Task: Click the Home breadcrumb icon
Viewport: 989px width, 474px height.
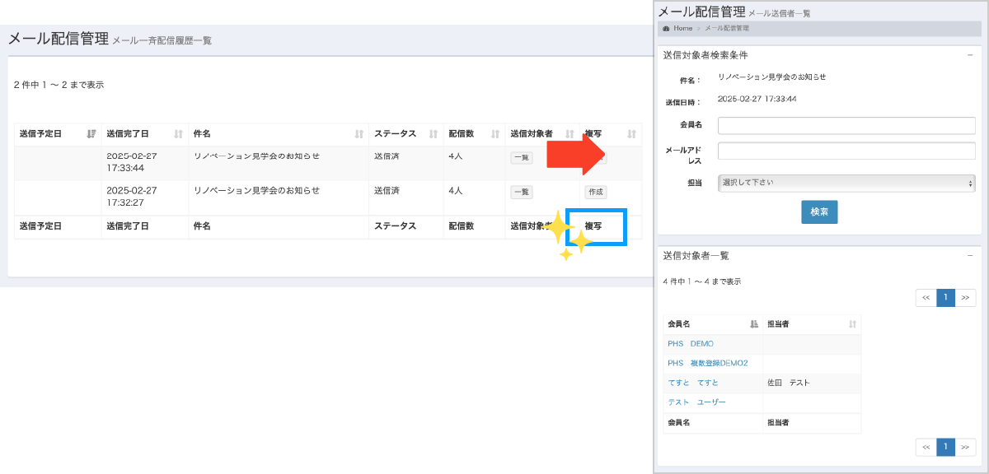Action: [x=666, y=28]
